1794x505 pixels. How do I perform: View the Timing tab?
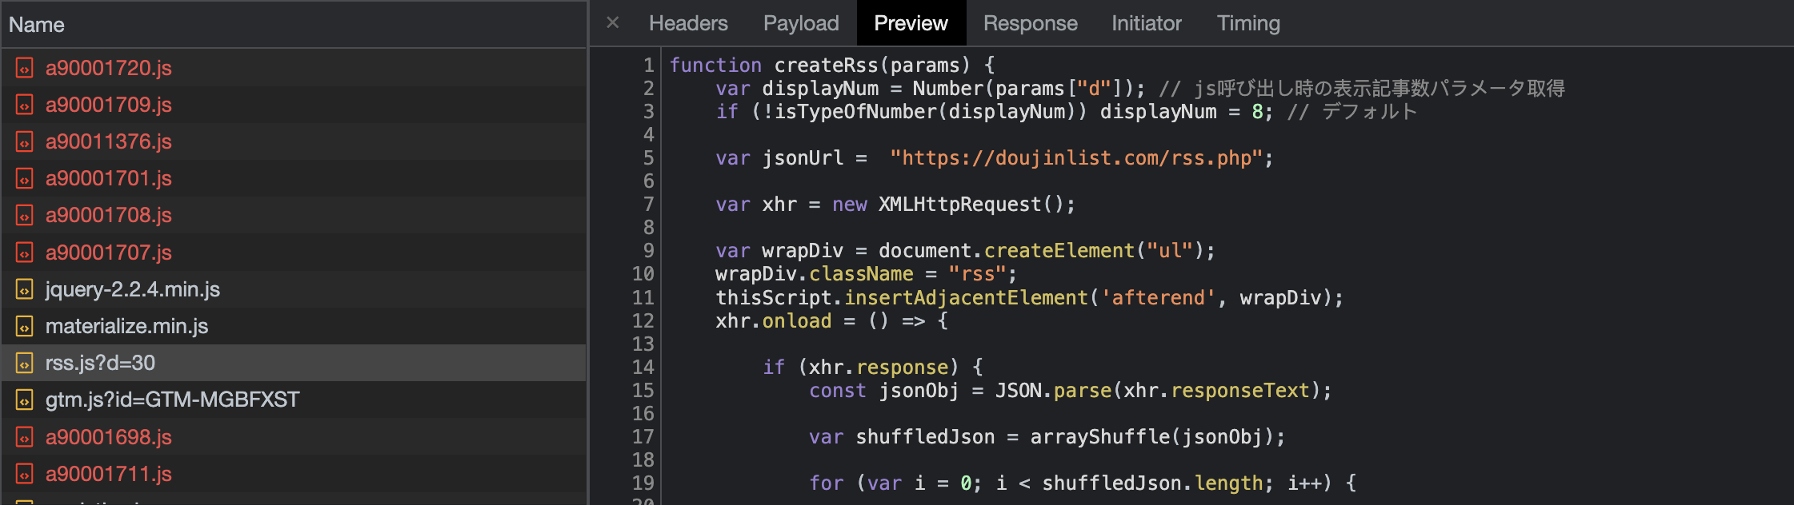pyautogui.click(x=1248, y=23)
